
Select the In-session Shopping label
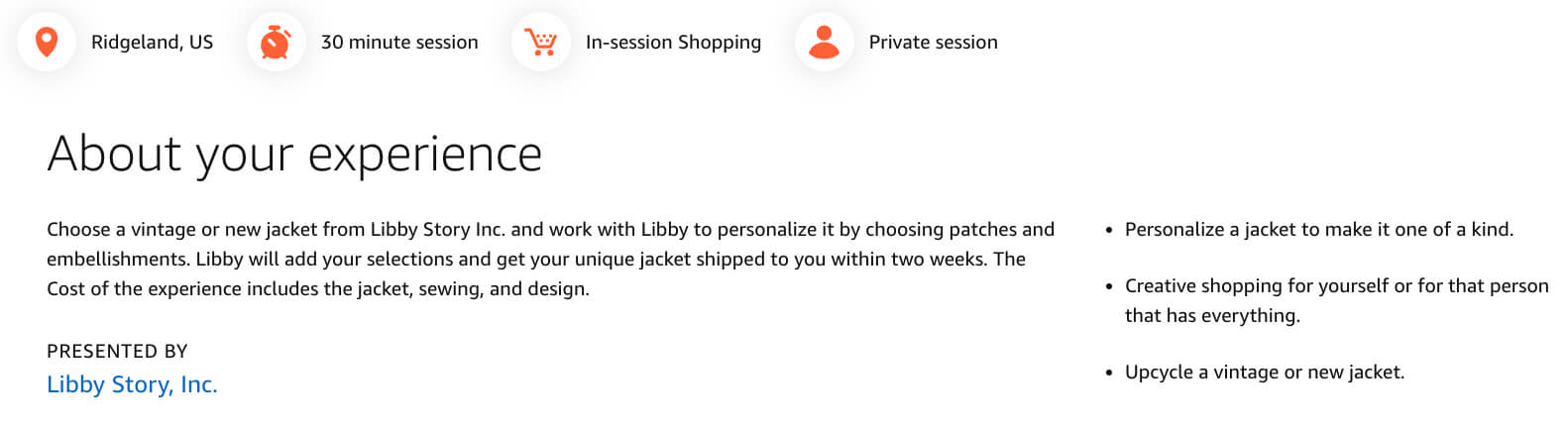click(x=673, y=43)
